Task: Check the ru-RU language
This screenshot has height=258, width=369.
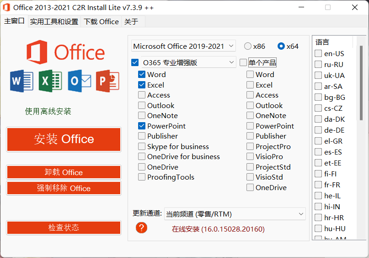Action: 318,64
